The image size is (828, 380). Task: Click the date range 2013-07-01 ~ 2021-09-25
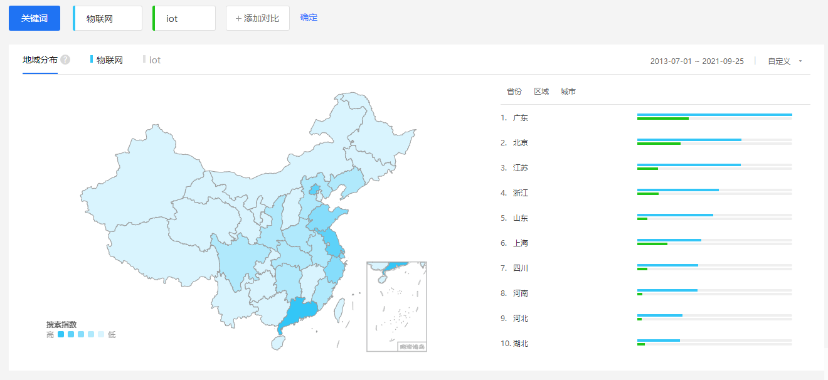697,61
